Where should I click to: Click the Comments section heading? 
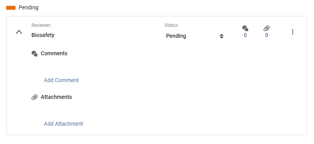coord(54,53)
